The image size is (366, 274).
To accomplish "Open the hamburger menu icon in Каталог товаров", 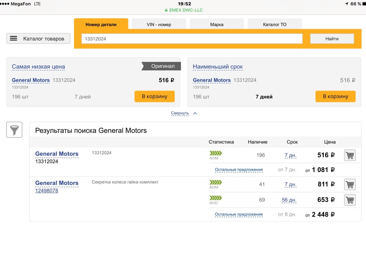I will tap(14, 38).
